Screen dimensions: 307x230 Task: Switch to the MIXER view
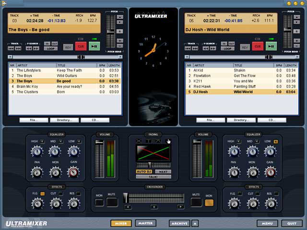121,223
